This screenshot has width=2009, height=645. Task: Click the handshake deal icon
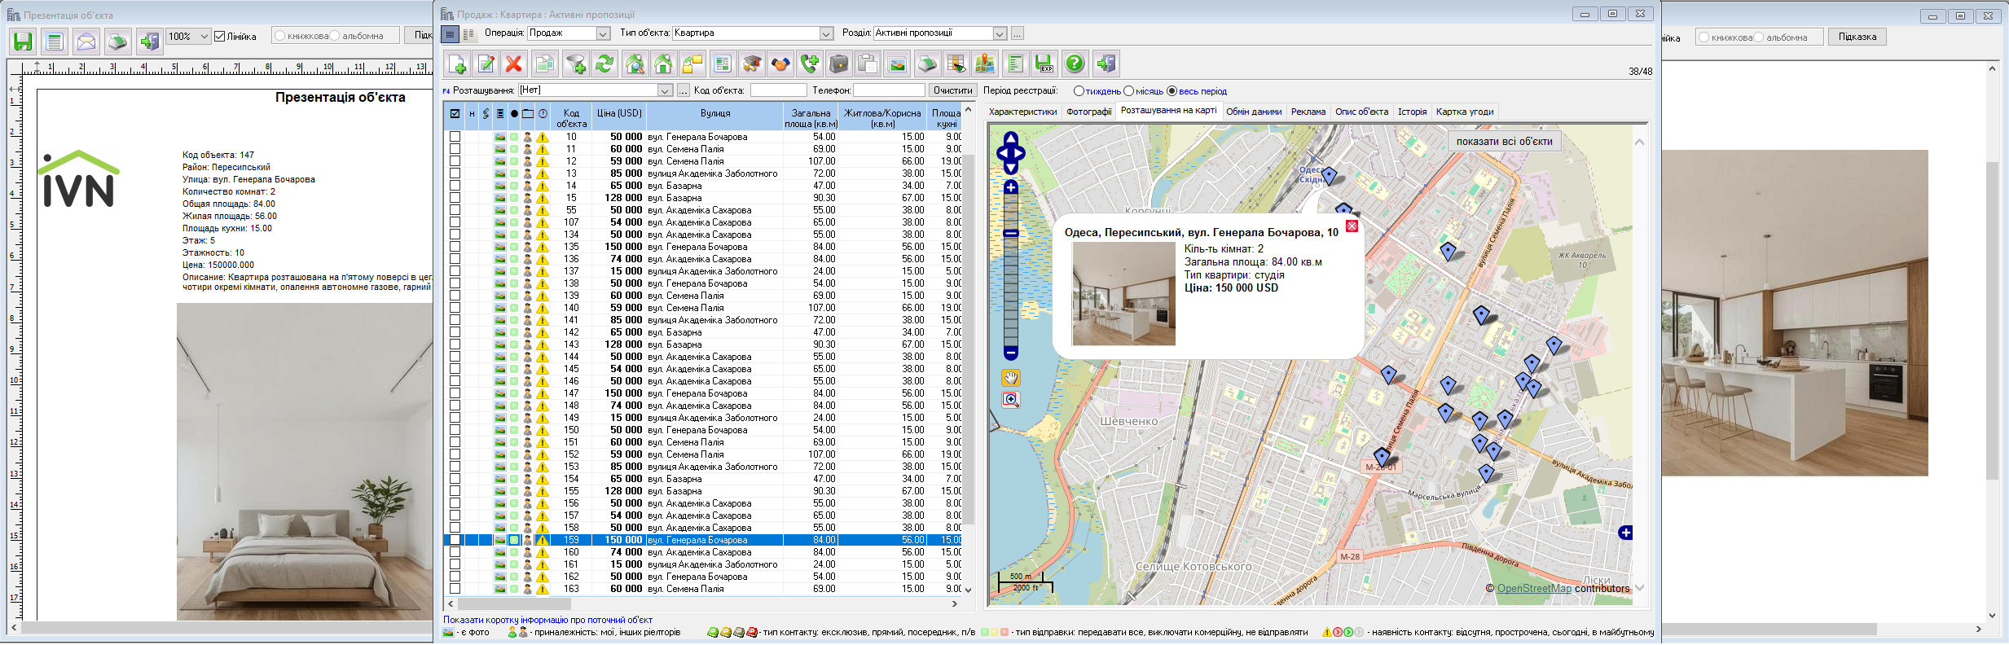coord(780,64)
